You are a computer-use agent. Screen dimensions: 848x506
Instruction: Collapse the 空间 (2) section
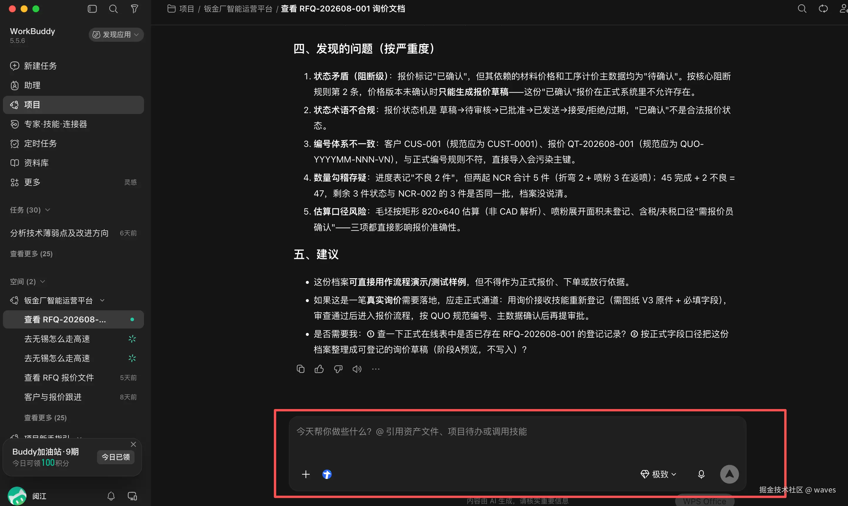pyautogui.click(x=28, y=282)
